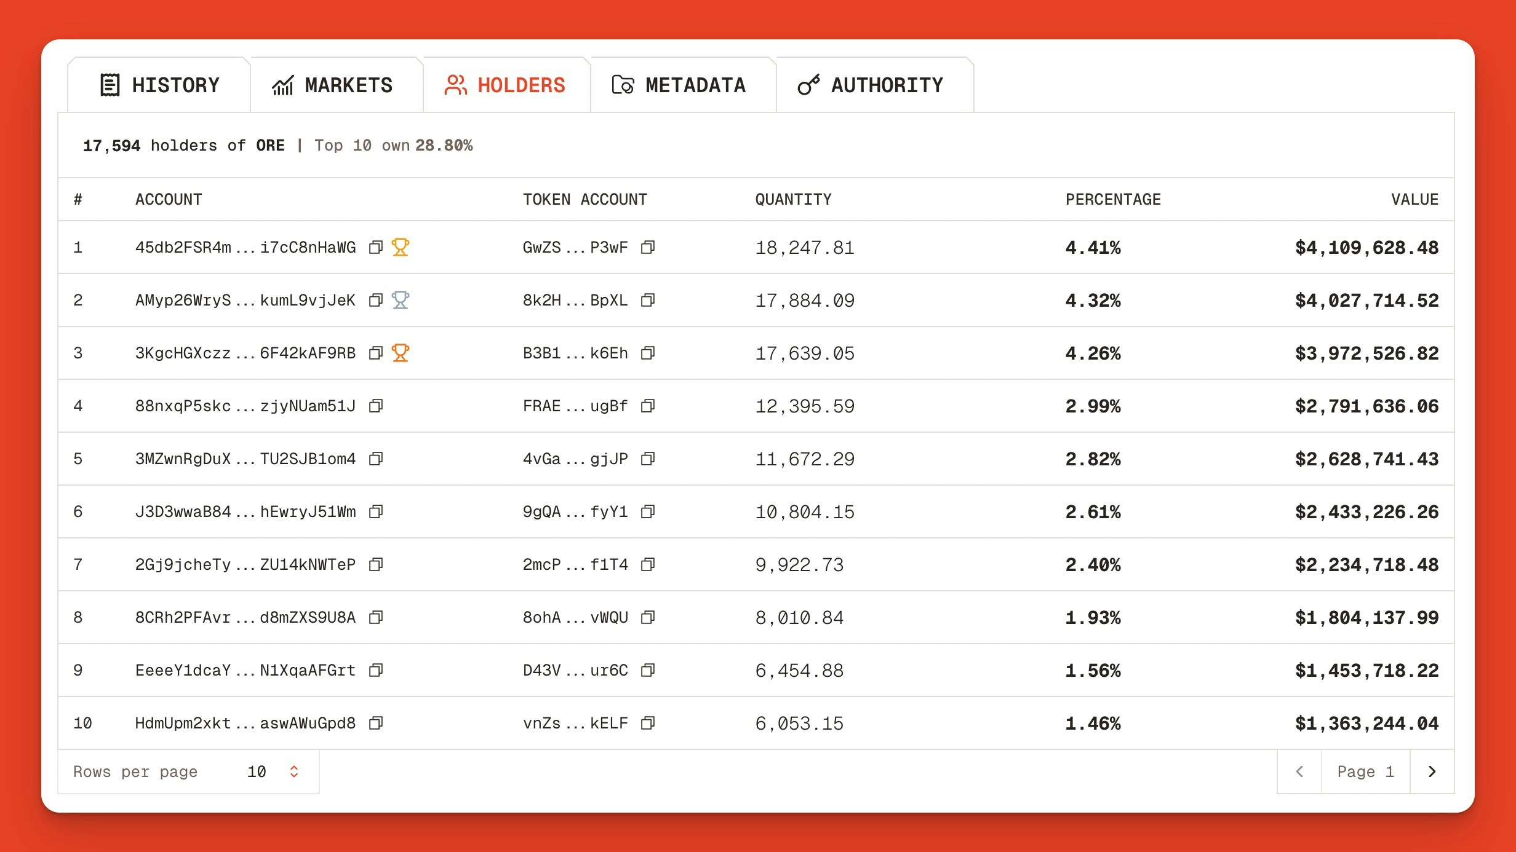Click the Metadata folder icon
This screenshot has width=1516, height=852.
(x=623, y=85)
